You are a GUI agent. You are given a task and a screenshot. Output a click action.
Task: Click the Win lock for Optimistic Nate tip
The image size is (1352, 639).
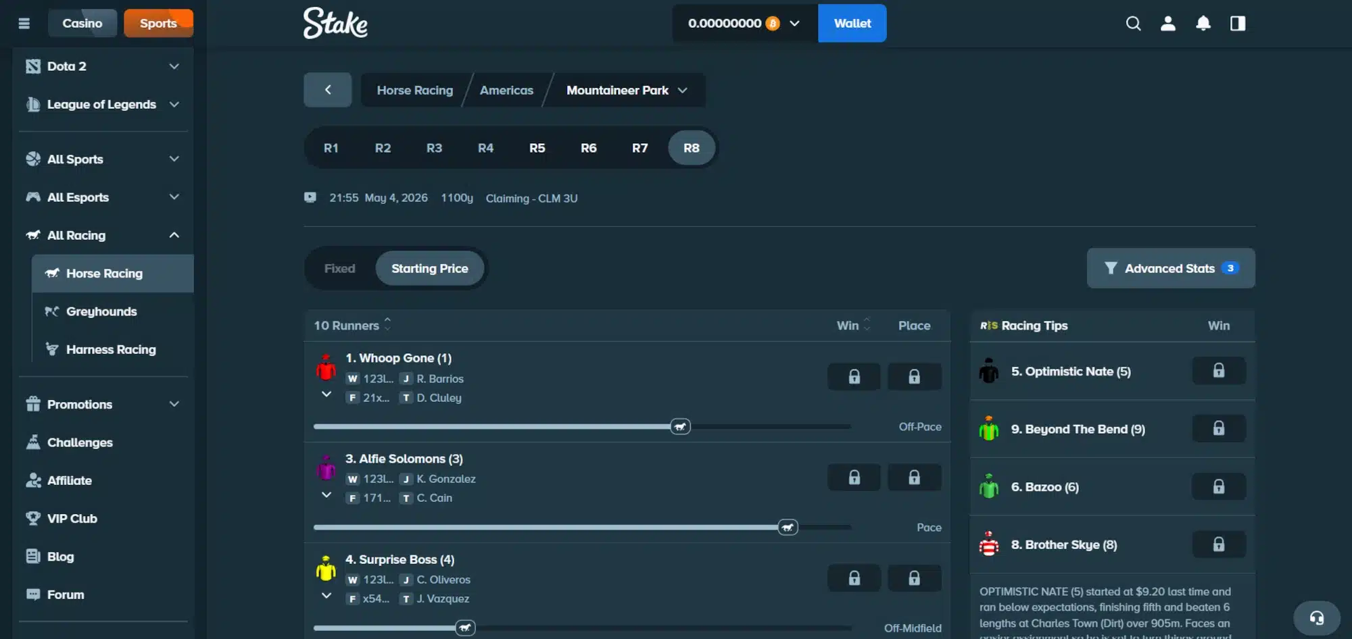pyautogui.click(x=1219, y=371)
